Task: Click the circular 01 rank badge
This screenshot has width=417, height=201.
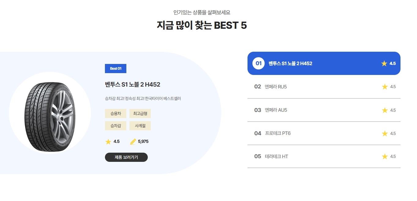Action: (x=258, y=63)
